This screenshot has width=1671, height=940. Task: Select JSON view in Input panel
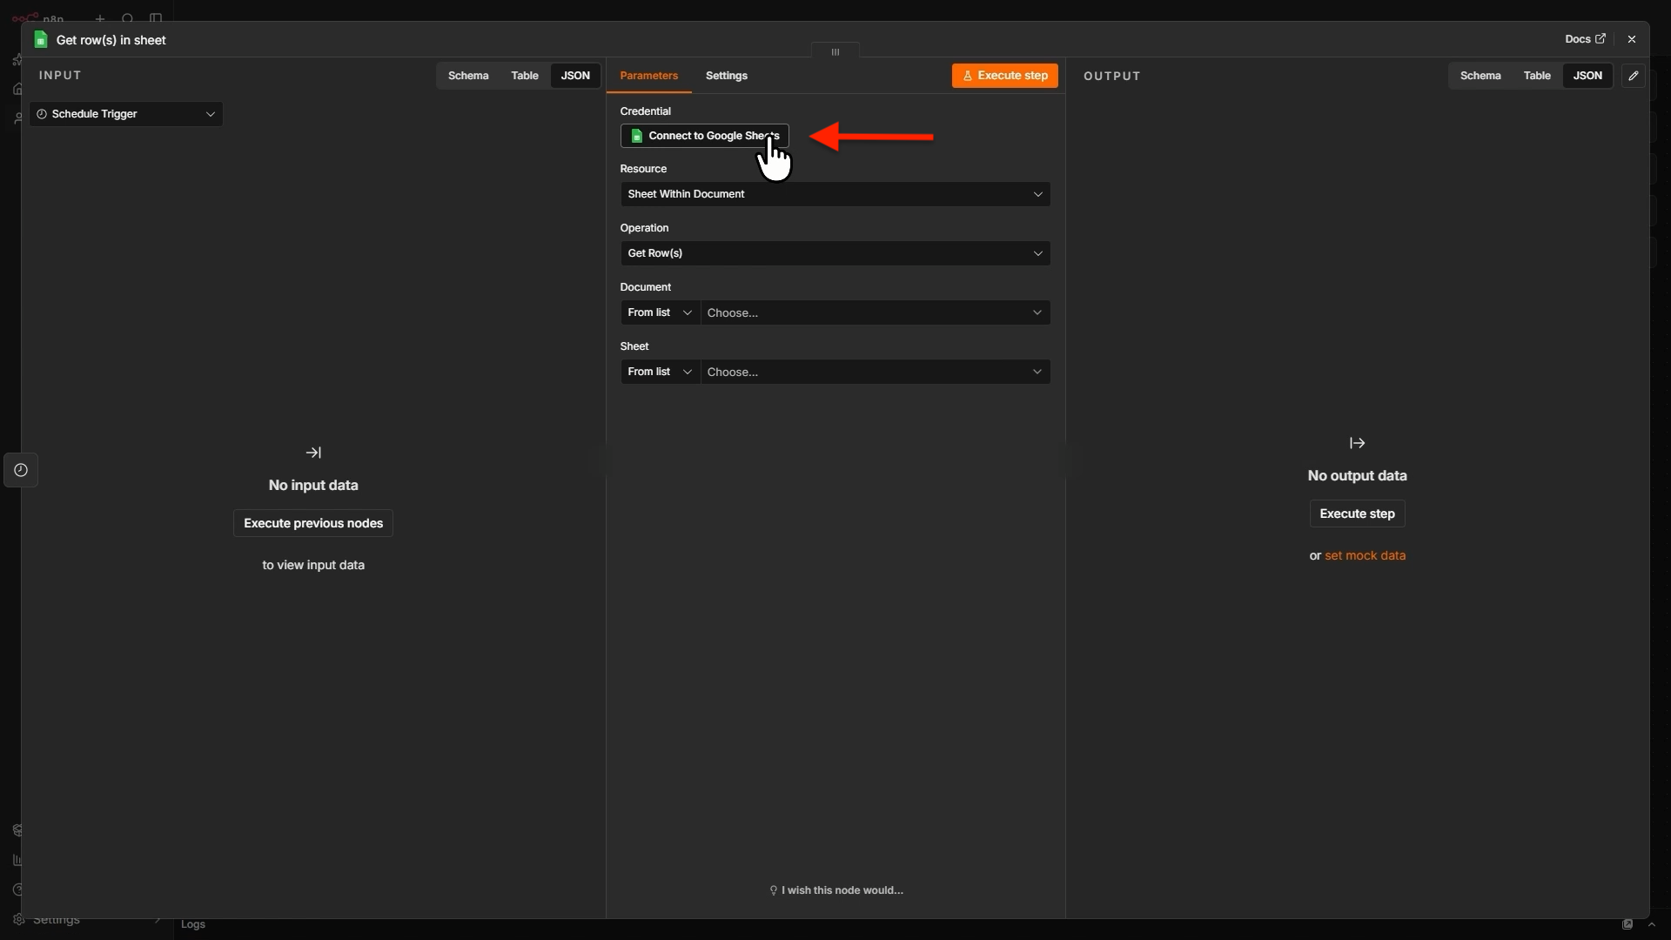click(x=575, y=76)
